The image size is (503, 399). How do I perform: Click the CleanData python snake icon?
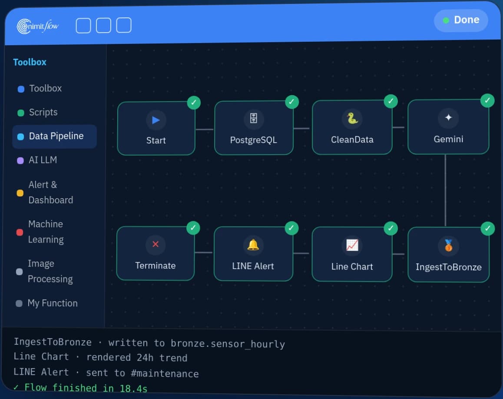coord(352,119)
